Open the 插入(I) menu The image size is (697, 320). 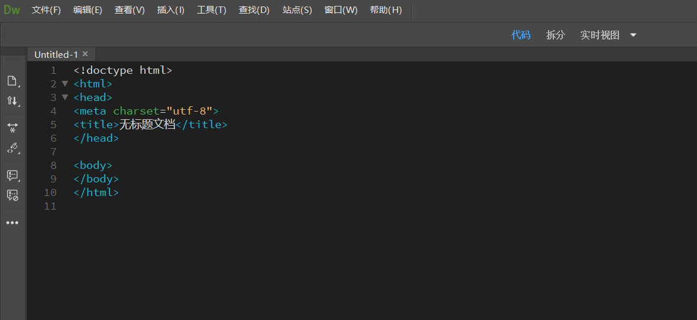[171, 10]
